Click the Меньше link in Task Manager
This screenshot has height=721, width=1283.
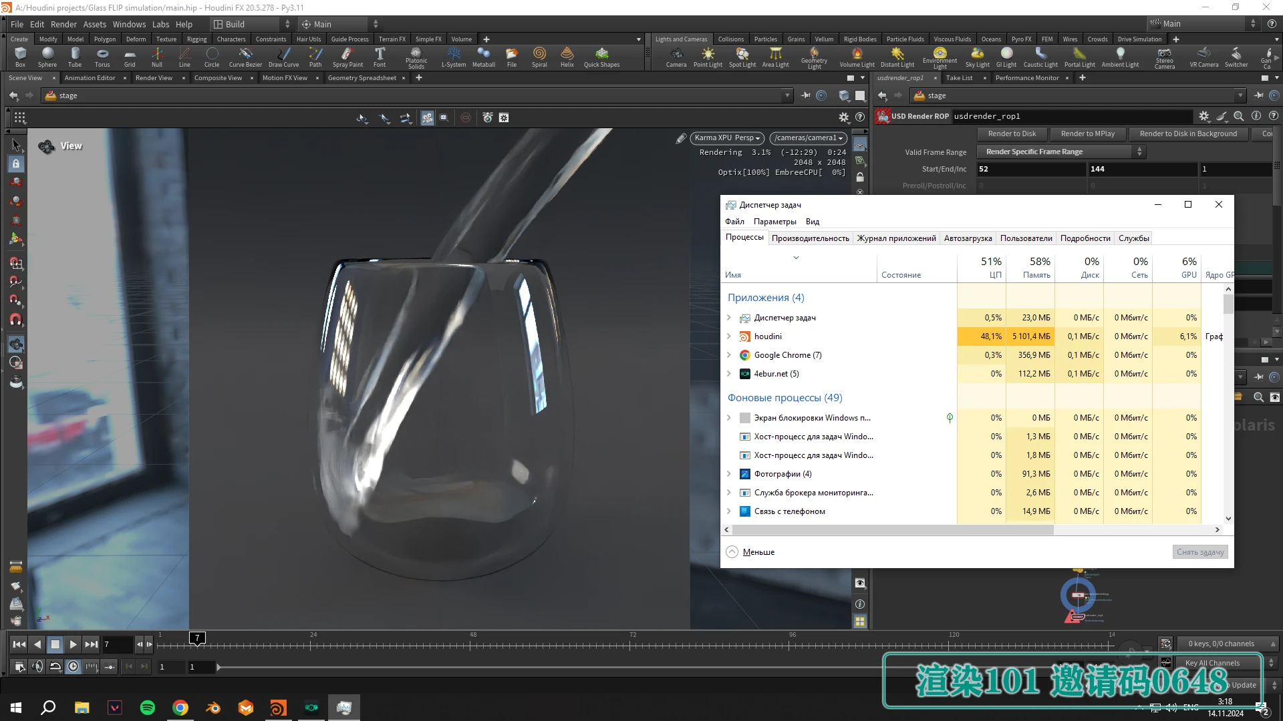[758, 552]
